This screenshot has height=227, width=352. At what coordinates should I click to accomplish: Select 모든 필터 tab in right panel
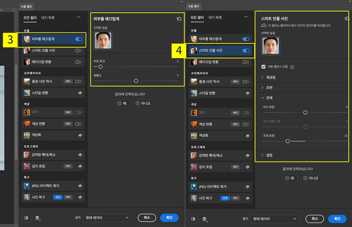click(197, 17)
